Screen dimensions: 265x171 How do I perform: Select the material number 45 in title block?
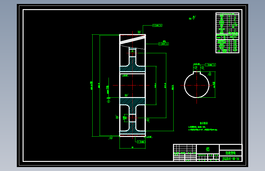tap(208, 149)
